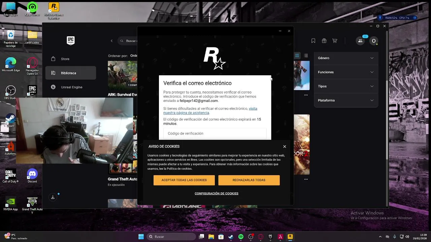Screen dimensions: 431x242
Task: Go back with the Epic launcher back arrow
Action: [x=112, y=41]
